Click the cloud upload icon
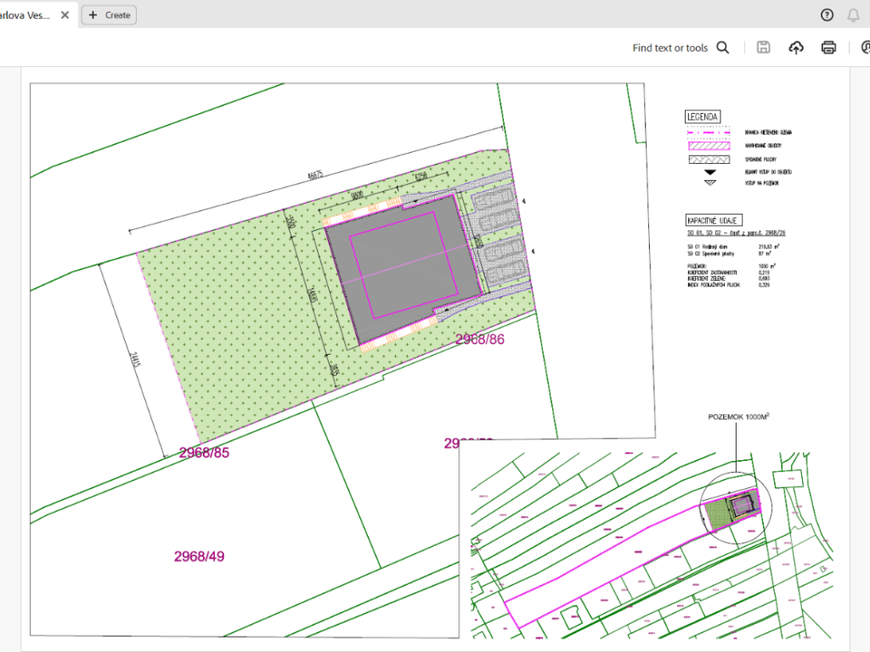Image resolution: width=870 pixels, height=652 pixels. click(x=795, y=48)
